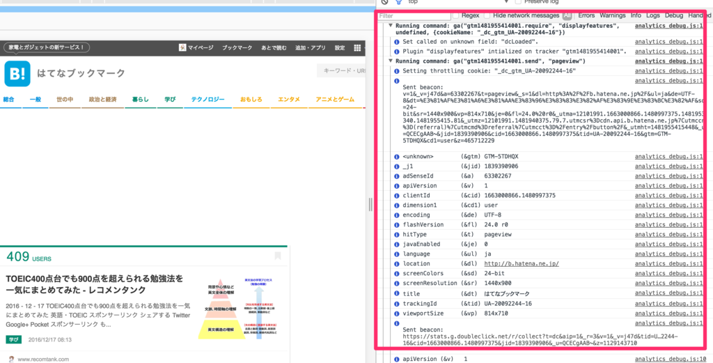Select the テクノロジー category tab
The image size is (713, 363).
pyautogui.click(x=207, y=99)
